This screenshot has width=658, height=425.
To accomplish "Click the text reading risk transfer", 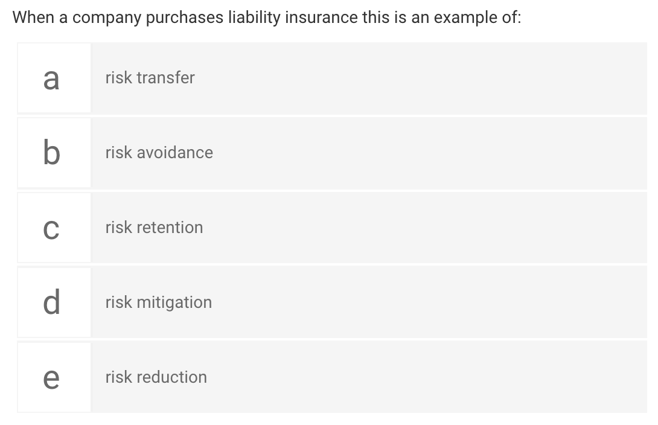I will coord(150,78).
